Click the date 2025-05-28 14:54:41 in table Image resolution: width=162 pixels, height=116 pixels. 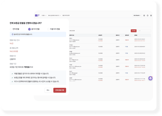(x=140, y=39)
